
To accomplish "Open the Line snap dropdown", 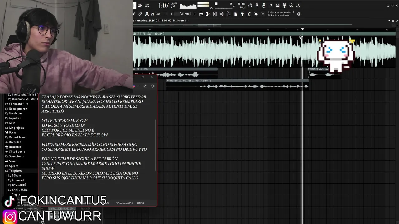I will 161,14.
